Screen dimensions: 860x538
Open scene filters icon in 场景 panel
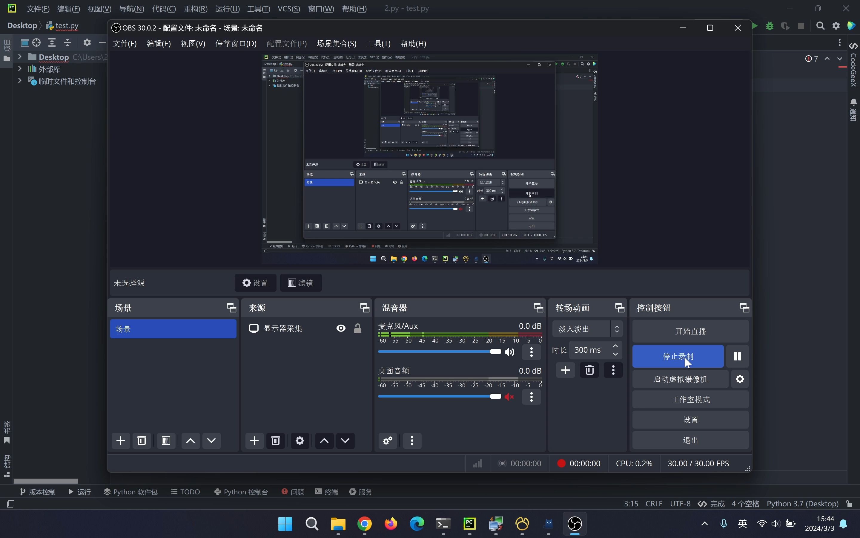[x=166, y=441]
